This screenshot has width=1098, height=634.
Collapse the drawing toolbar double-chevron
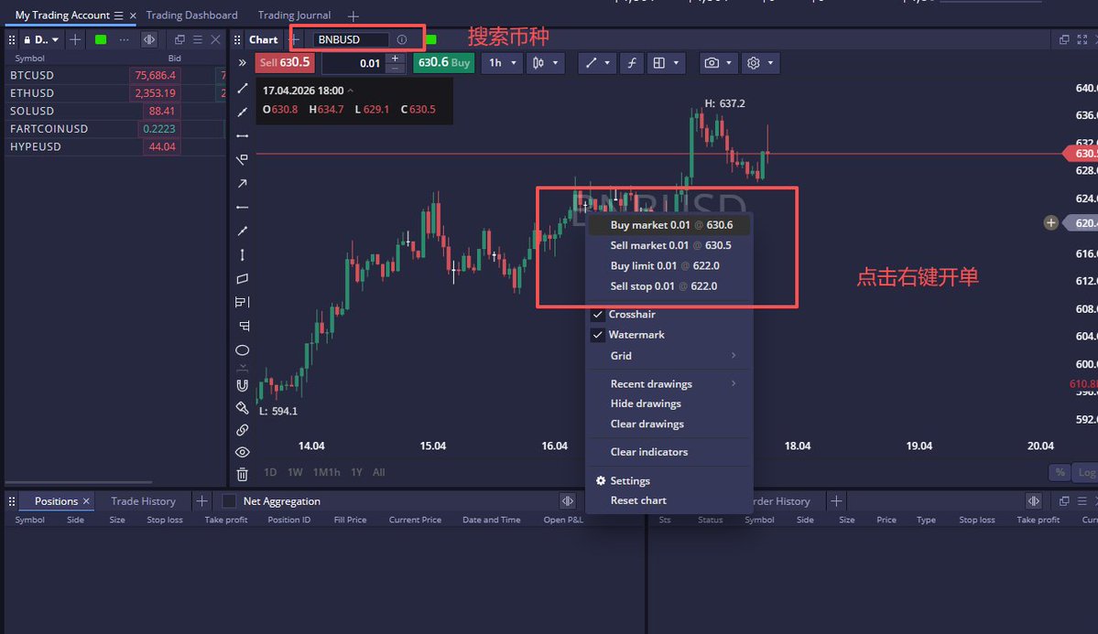pos(243,63)
